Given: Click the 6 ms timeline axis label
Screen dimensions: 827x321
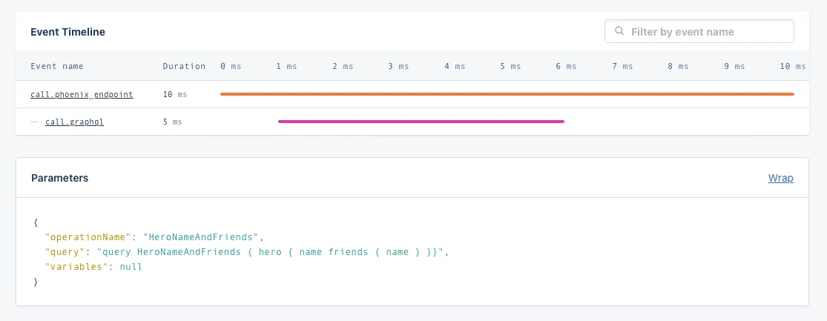Looking at the screenshot, I should click(566, 67).
